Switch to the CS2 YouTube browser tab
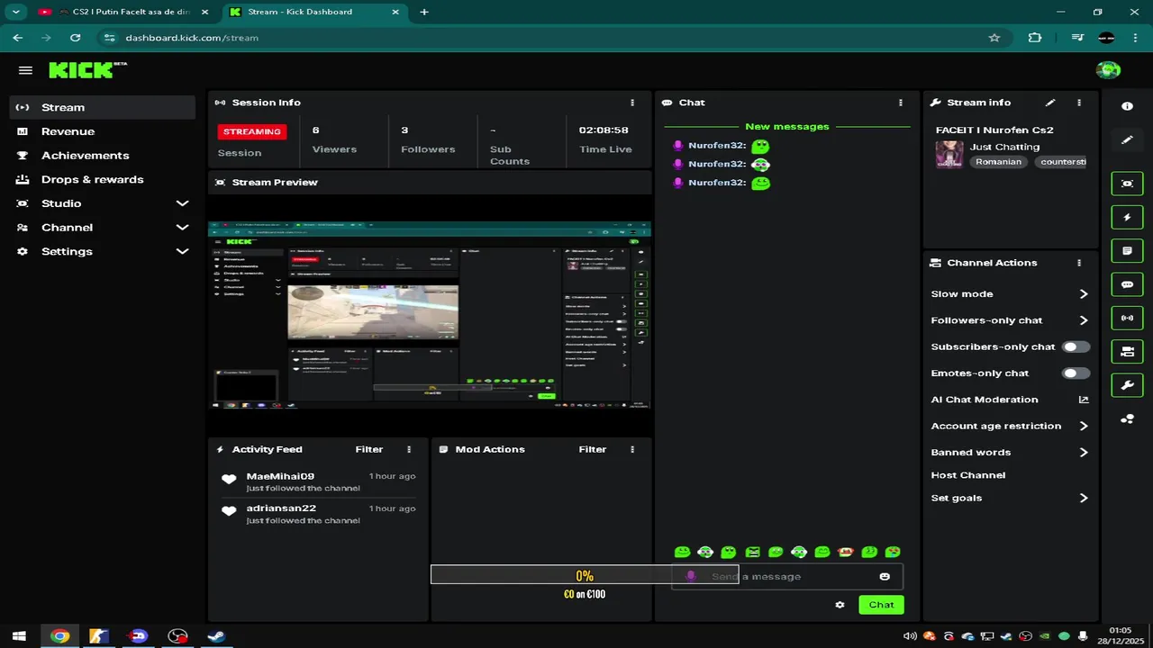This screenshot has width=1153, height=648. pos(123,12)
